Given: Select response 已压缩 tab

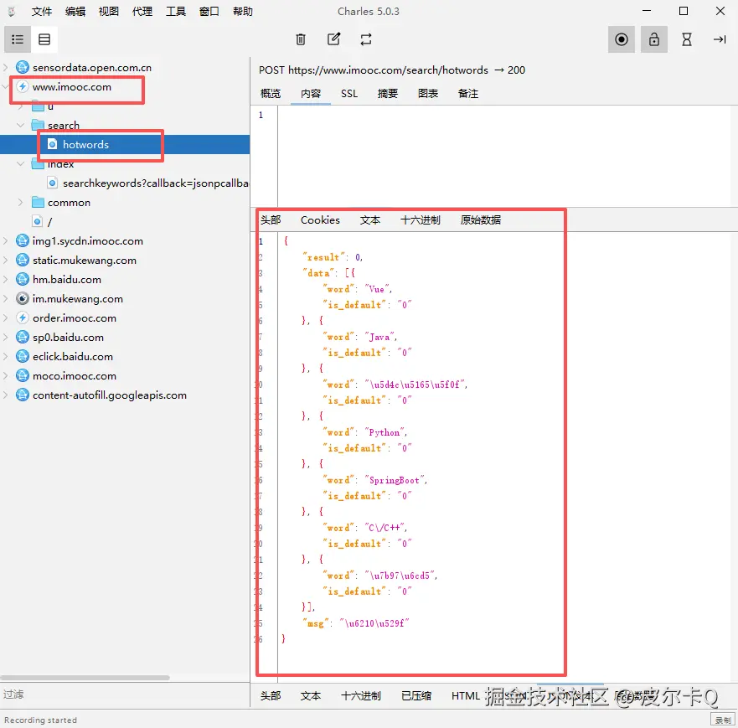Looking at the screenshot, I should click(x=416, y=695).
